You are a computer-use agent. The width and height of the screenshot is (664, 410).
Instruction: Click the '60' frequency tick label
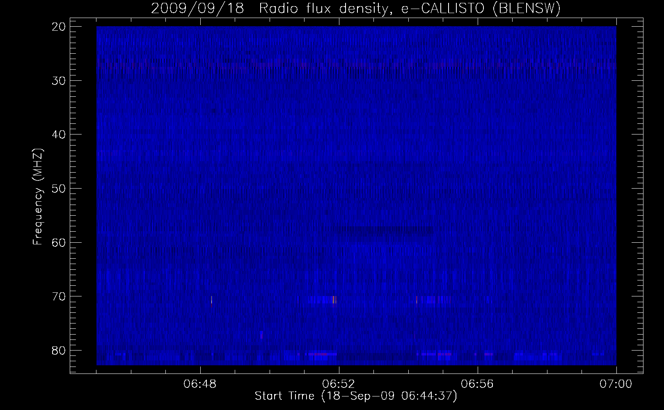pos(59,242)
